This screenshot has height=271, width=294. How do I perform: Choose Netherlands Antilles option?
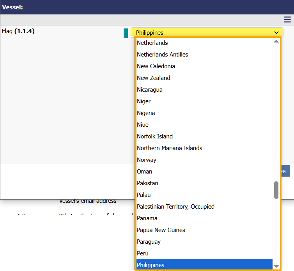pos(163,55)
